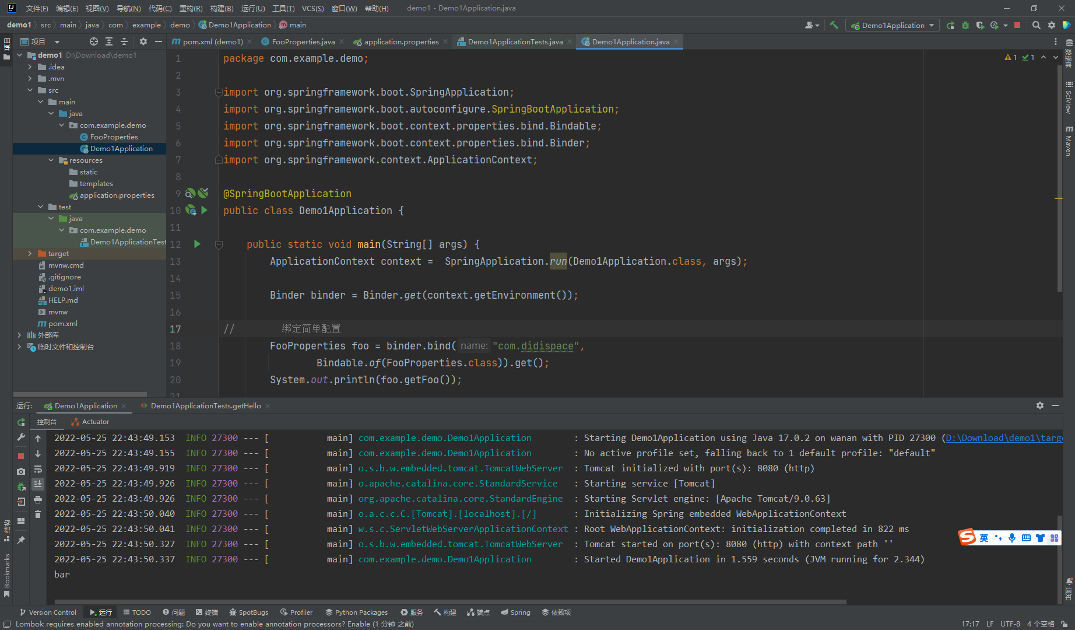Screen dimensions: 1075x630
Task: Toggle tool window bars icon at bottom-left
Action: 7,624
